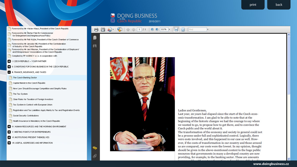Viewport: 297px width, 167px height.
Task: Open the Attachments paperclip panel icon
Action: [x=95, y=156]
